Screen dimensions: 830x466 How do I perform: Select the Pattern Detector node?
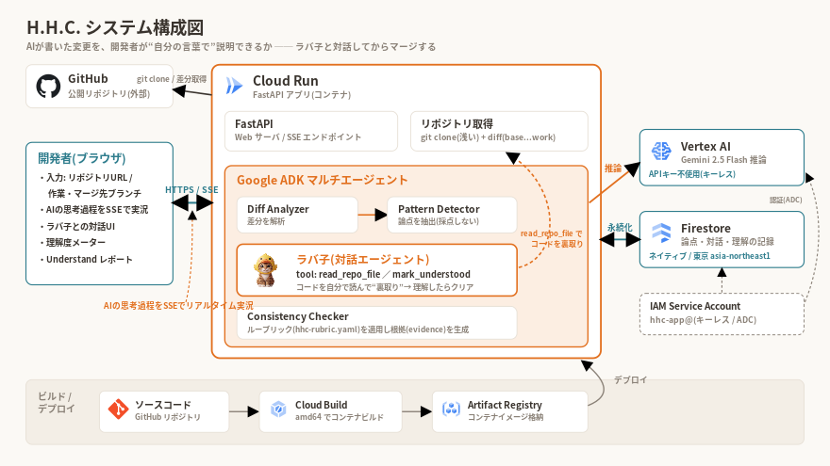[x=452, y=215]
